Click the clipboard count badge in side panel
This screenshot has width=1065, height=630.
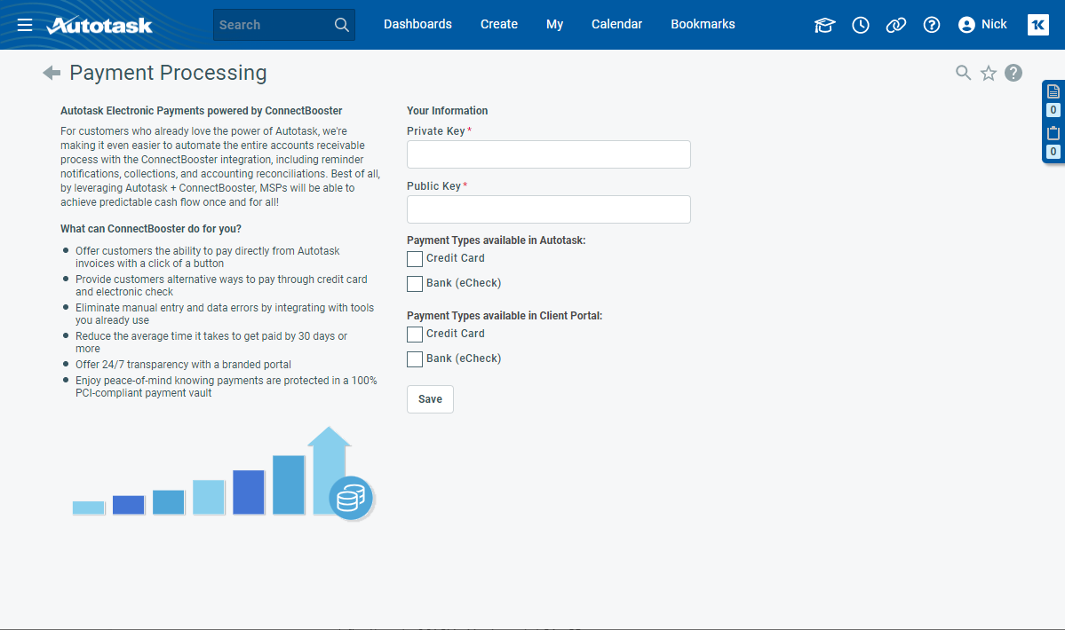[1053, 152]
